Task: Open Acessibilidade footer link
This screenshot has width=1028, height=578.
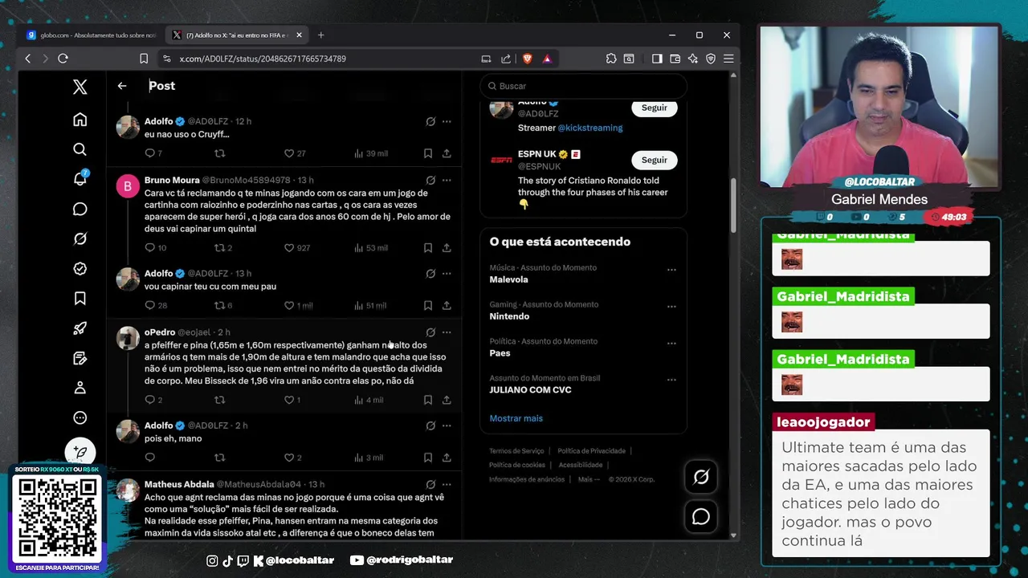Action: tap(581, 465)
